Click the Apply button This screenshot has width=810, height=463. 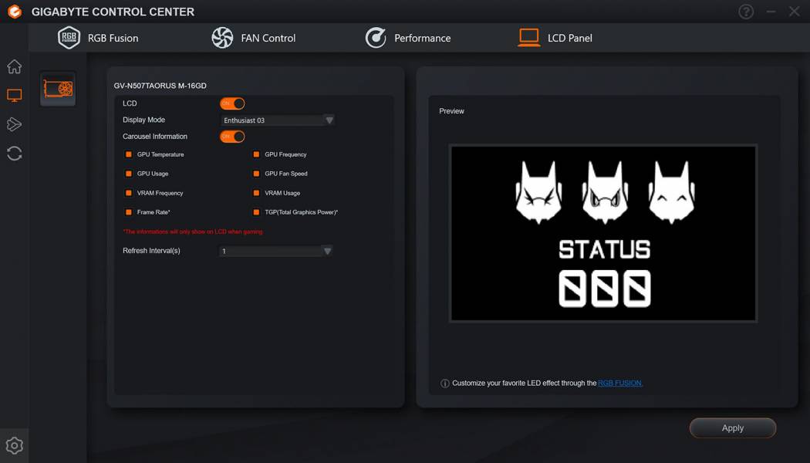[733, 428]
